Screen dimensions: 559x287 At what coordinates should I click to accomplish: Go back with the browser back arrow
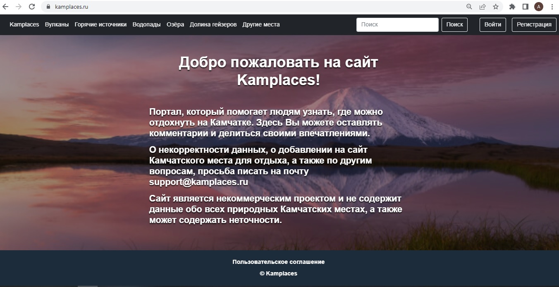pos(5,7)
